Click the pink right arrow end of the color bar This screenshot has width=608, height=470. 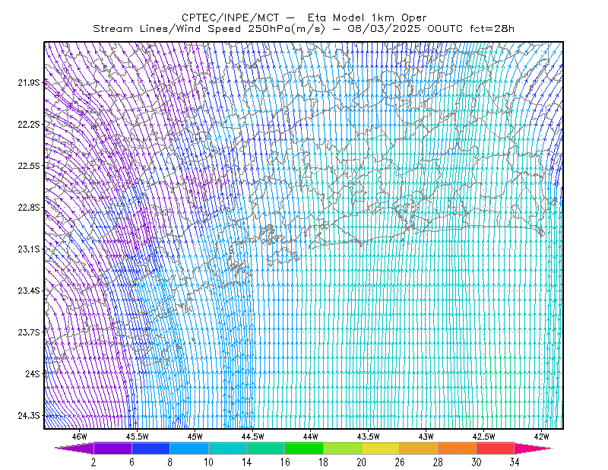coord(533,448)
